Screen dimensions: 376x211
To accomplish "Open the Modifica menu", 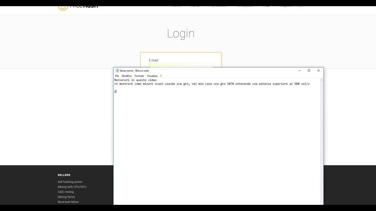I will [x=127, y=76].
